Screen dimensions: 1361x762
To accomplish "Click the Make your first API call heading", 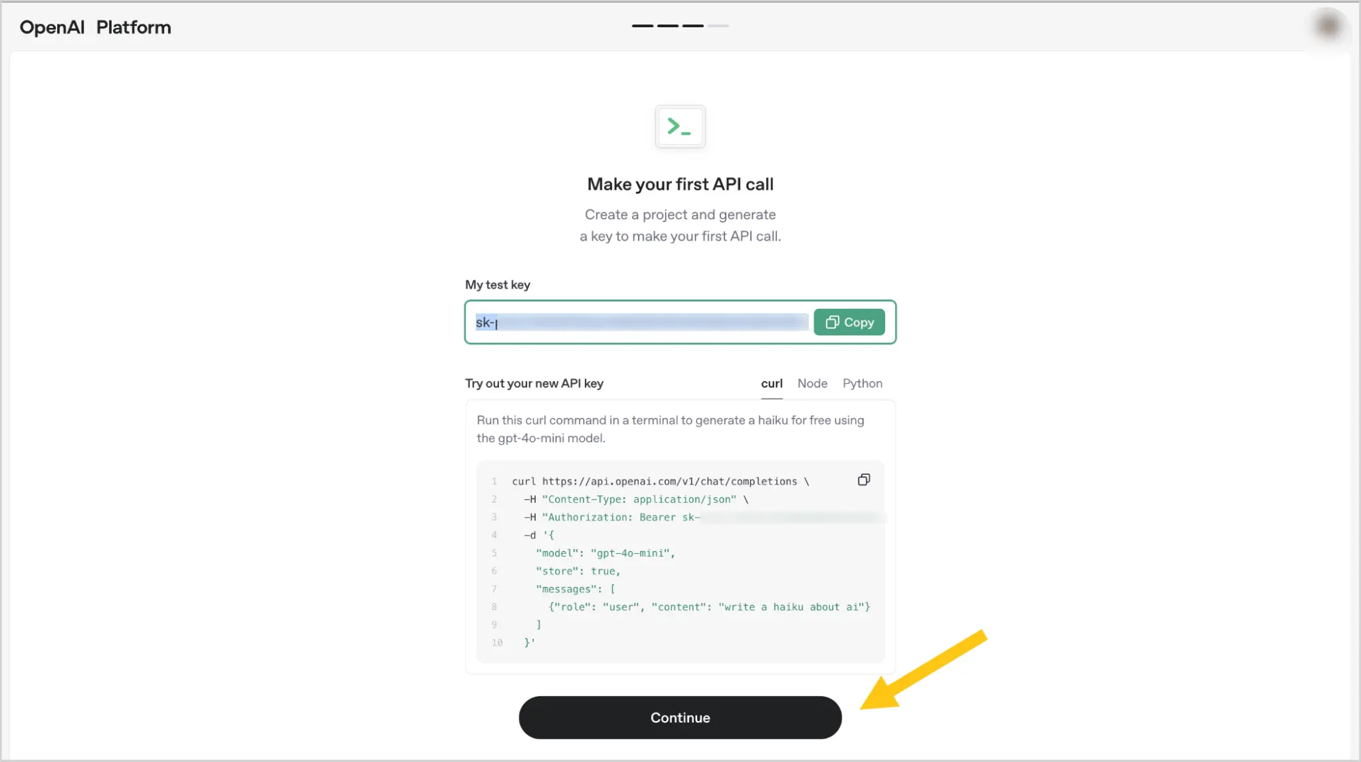I will click(x=680, y=184).
